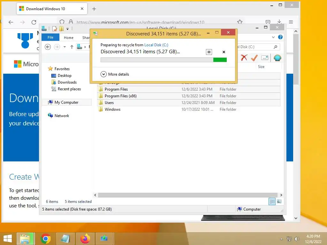The image size is (327, 245).
Task: Click Users date 12/24/2021 8:09 AM
Action: click(x=198, y=103)
